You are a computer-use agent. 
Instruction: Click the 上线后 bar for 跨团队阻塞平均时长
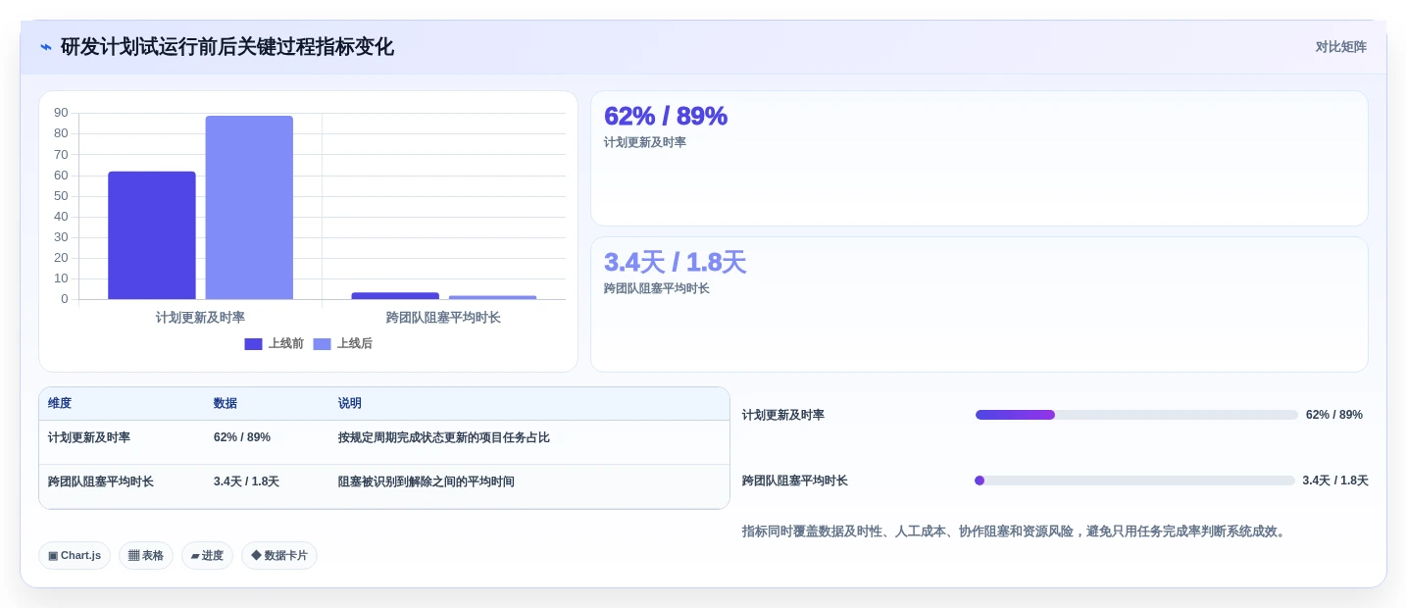(x=492, y=297)
